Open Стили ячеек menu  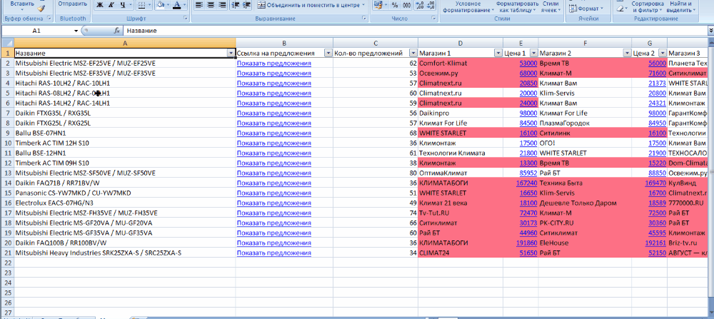click(x=551, y=6)
